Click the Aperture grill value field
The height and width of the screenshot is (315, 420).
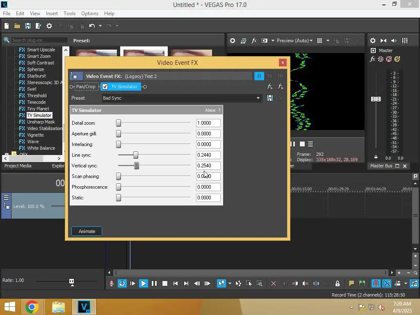(x=208, y=134)
